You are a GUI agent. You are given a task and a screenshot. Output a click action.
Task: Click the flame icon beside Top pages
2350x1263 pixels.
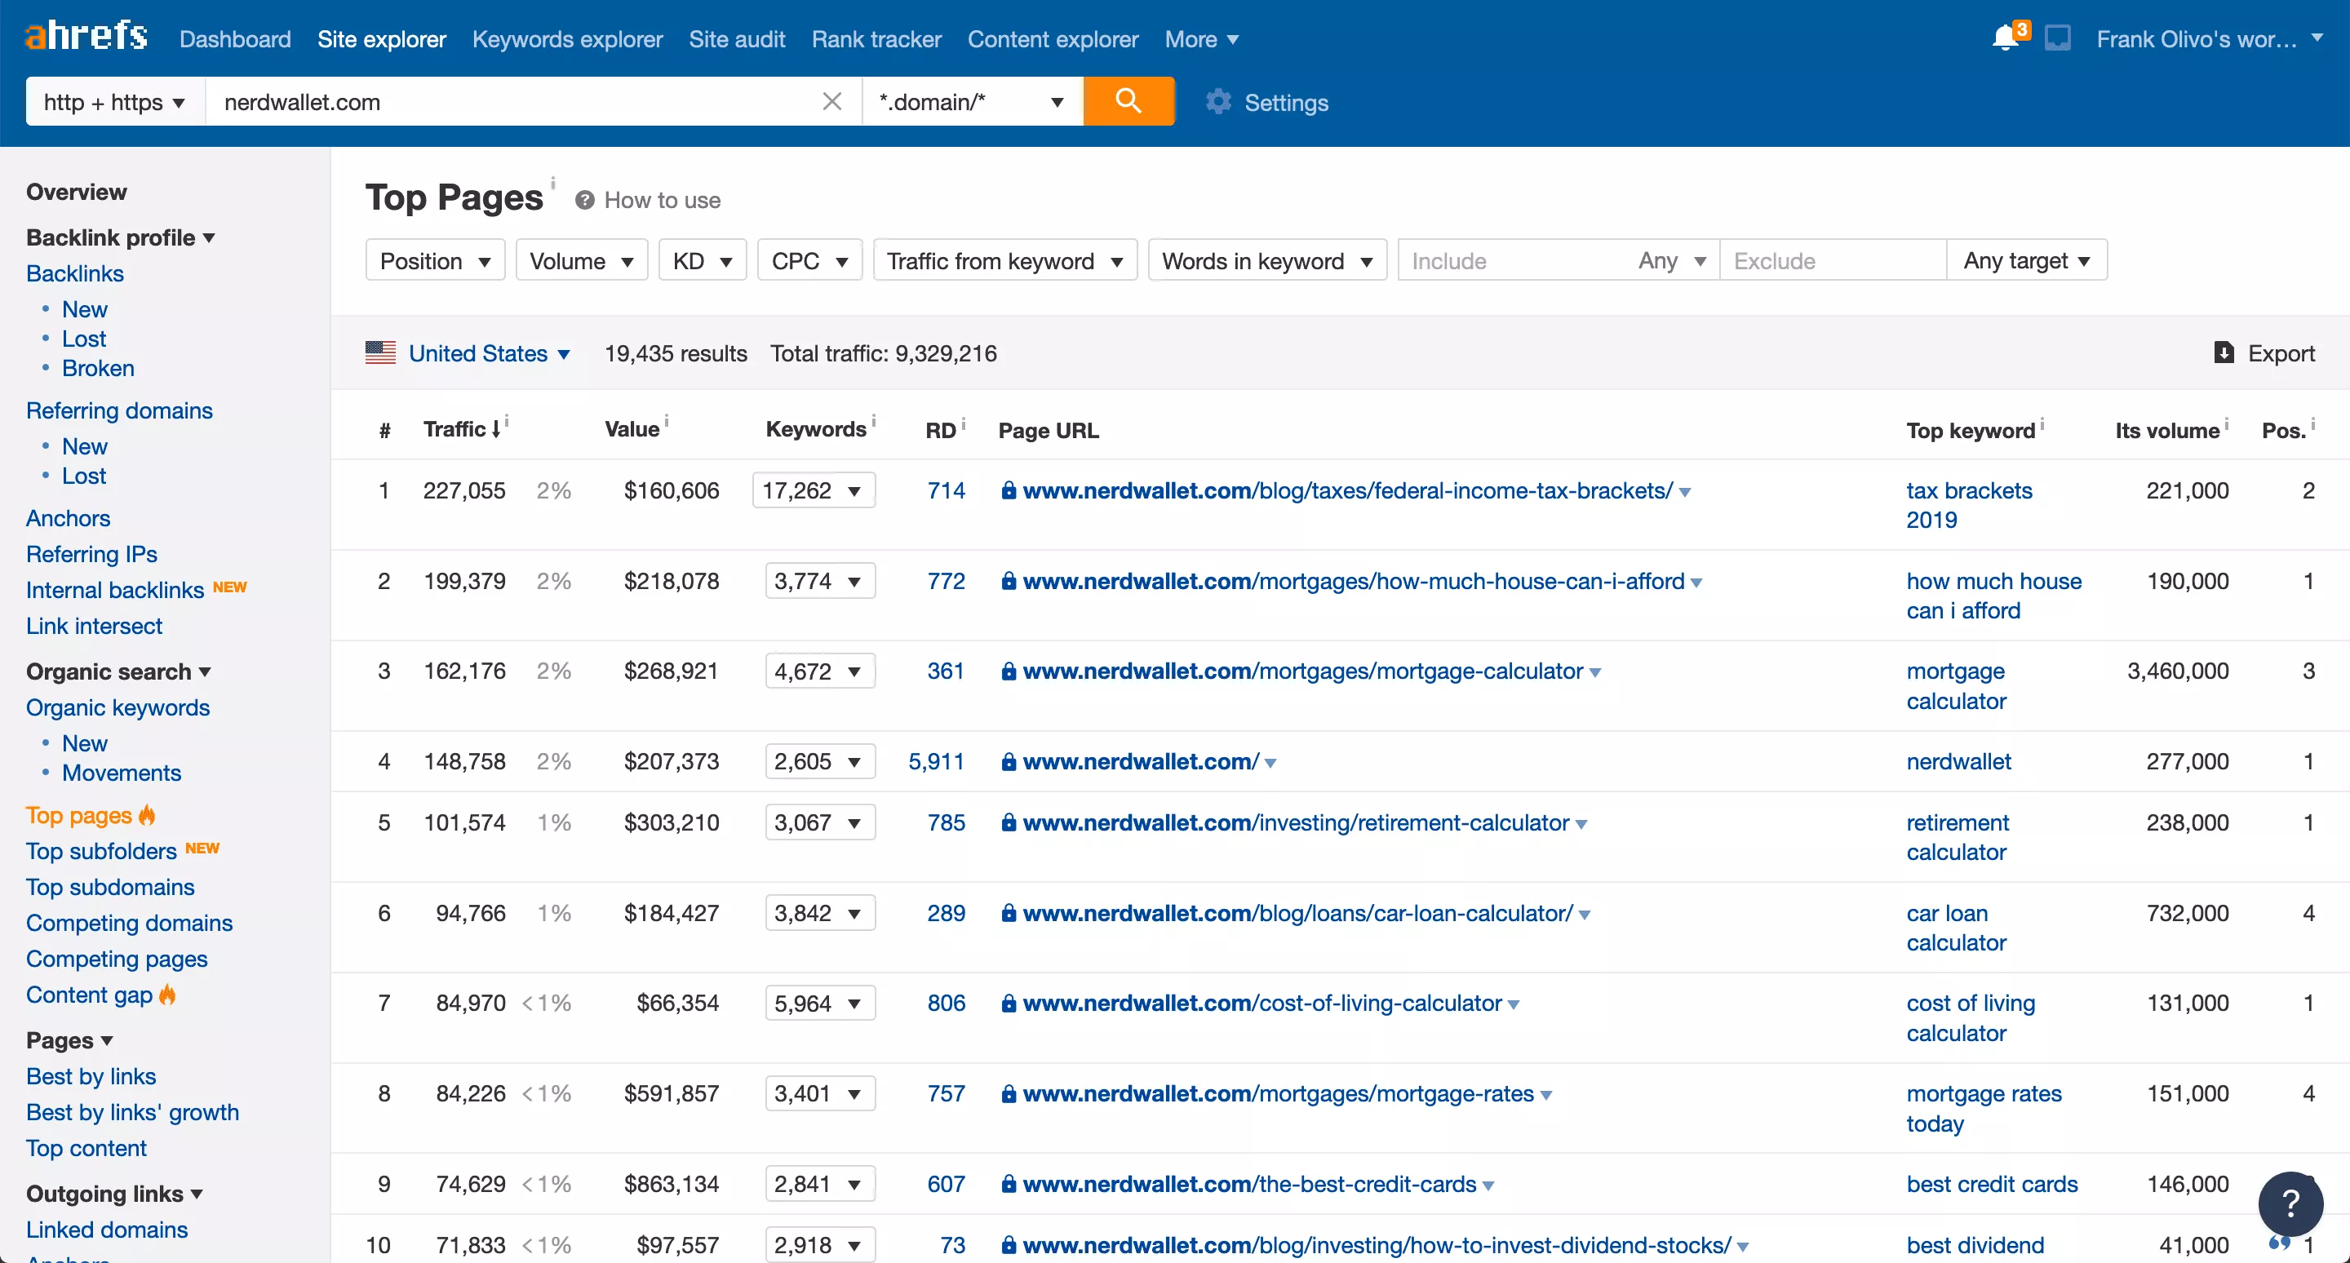pos(148,816)
